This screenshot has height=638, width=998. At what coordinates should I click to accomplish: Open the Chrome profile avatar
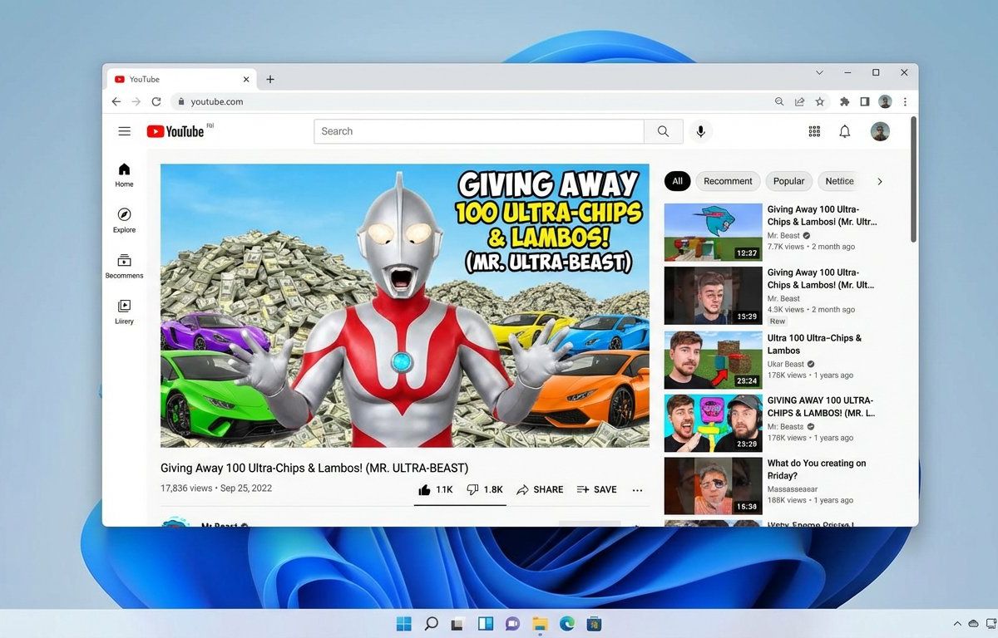[x=885, y=101]
